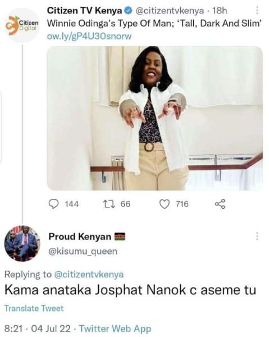Click the 8:21 · 04 Jul 22 timestamp
Image resolution: width=269 pixels, height=337 pixels.
click(37, 329)
